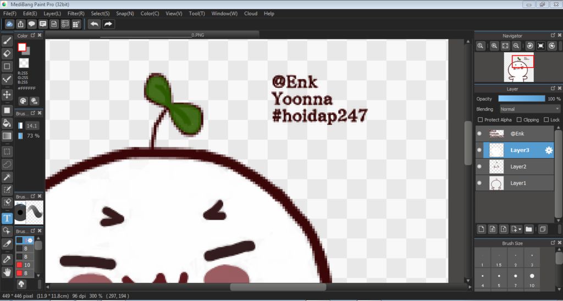Screen dimensions: 563x301
Task: Open the add-layer dropdown arrow button
Action: [x=516, y=229]
